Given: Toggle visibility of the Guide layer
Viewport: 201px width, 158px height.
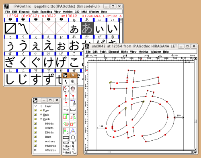Looking at the screenshot, I should (x=35, y=119).
